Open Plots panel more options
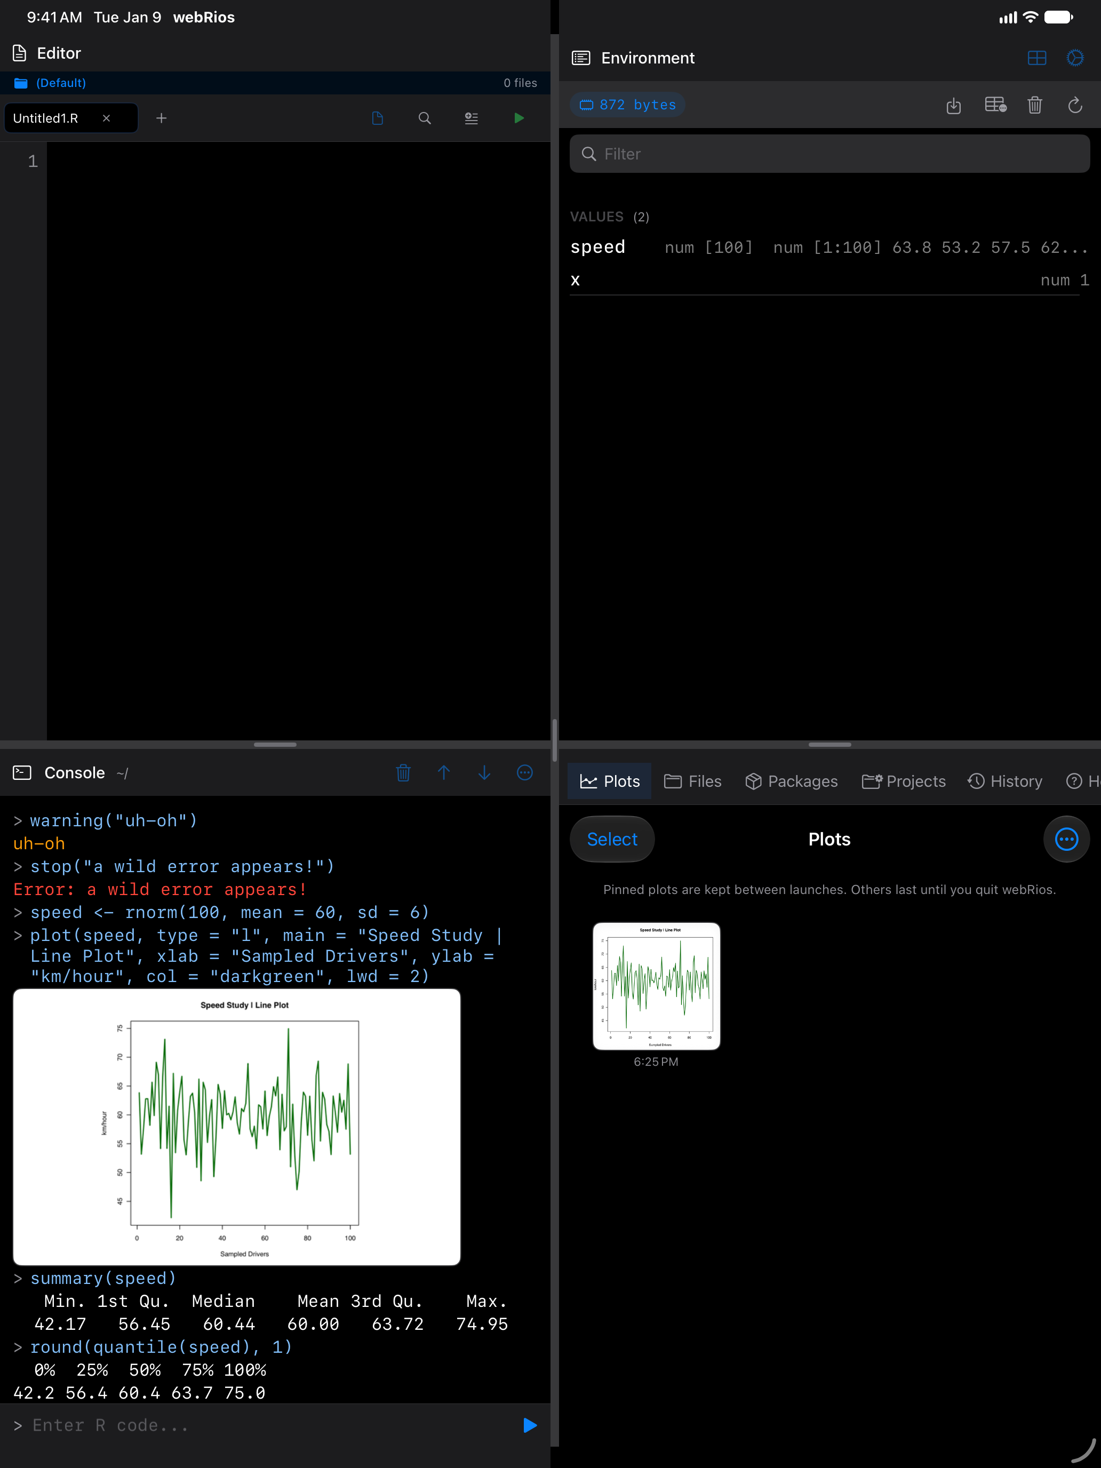 click(1066, 839)
